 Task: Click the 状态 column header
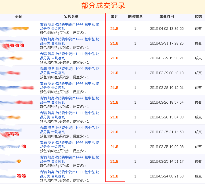(198, 16)
